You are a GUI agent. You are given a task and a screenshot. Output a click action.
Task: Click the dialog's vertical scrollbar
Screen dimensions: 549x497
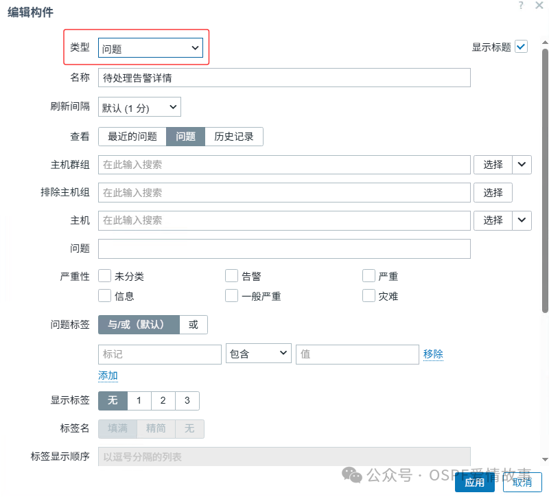pyautogui.click(x=545, y=181)
